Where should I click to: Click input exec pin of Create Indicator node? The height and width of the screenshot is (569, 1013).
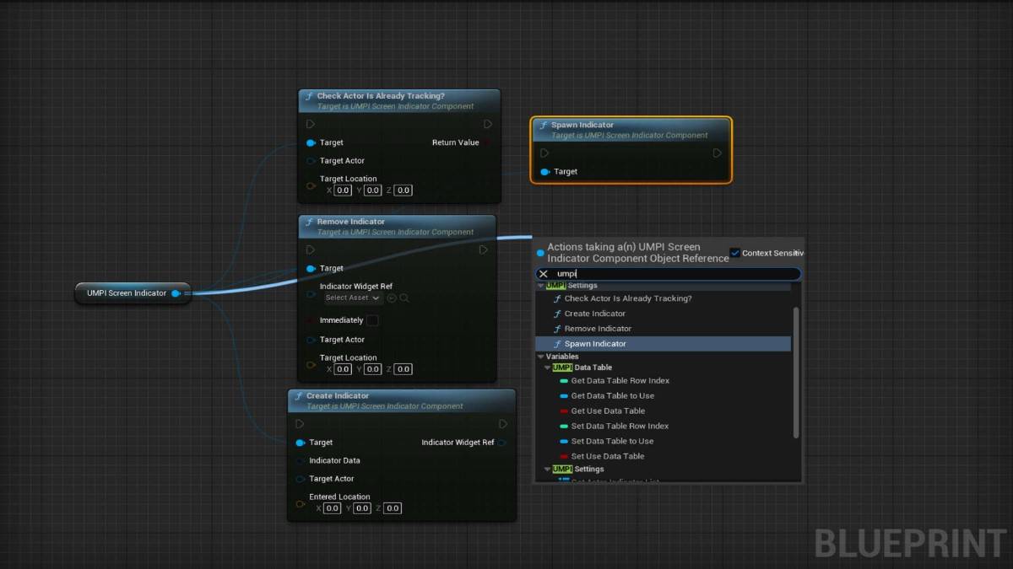coord(300,424)
